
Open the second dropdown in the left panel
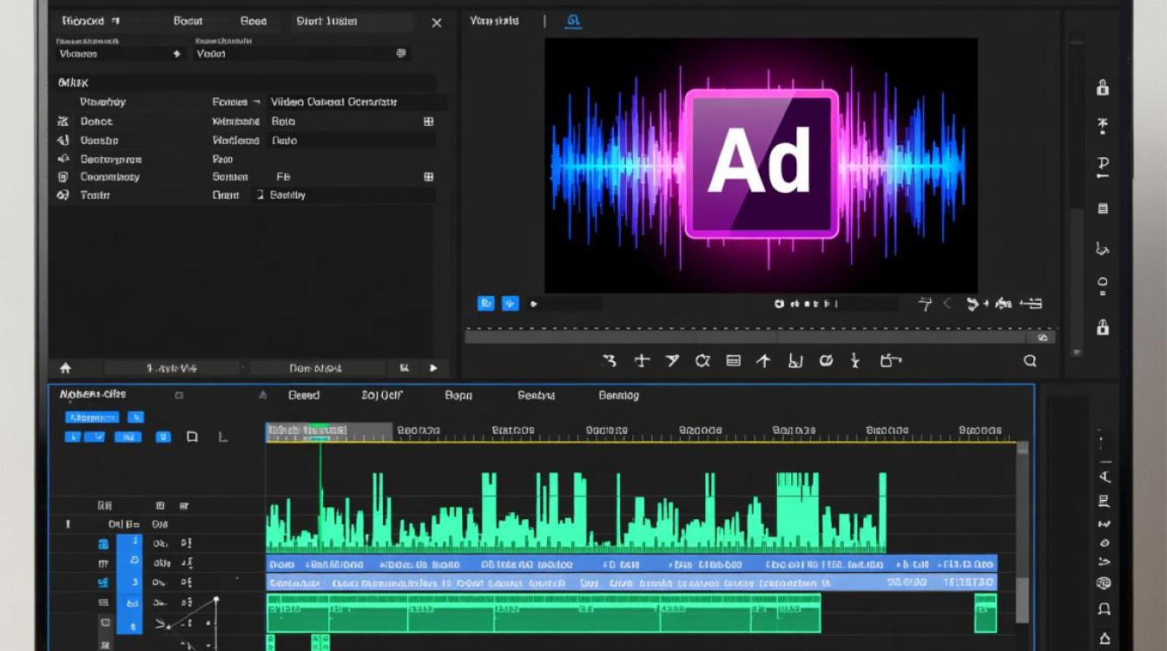click(x=302, y=54)
